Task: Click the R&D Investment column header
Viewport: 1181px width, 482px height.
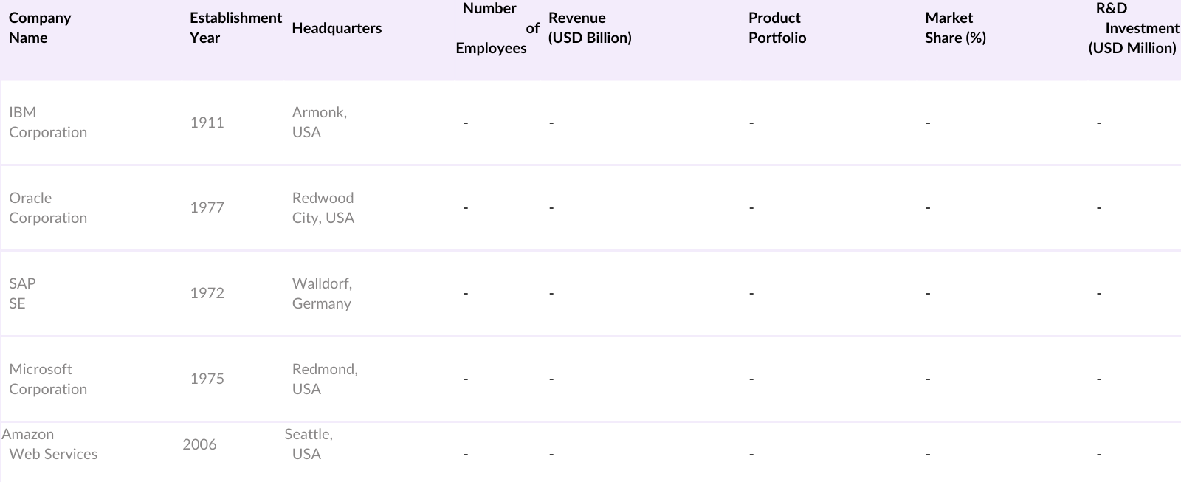Action: (x=1133, y=28)
